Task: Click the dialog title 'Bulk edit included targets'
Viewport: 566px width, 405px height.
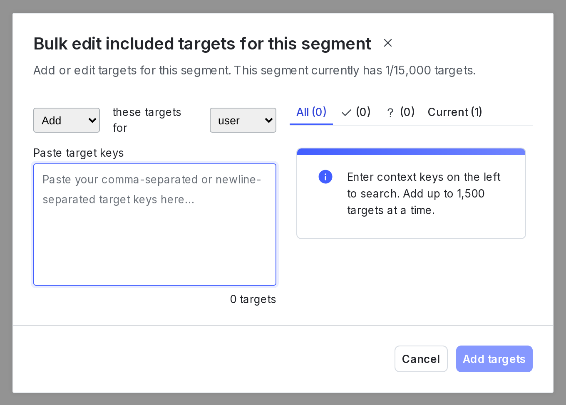Action: click(202, 44)
